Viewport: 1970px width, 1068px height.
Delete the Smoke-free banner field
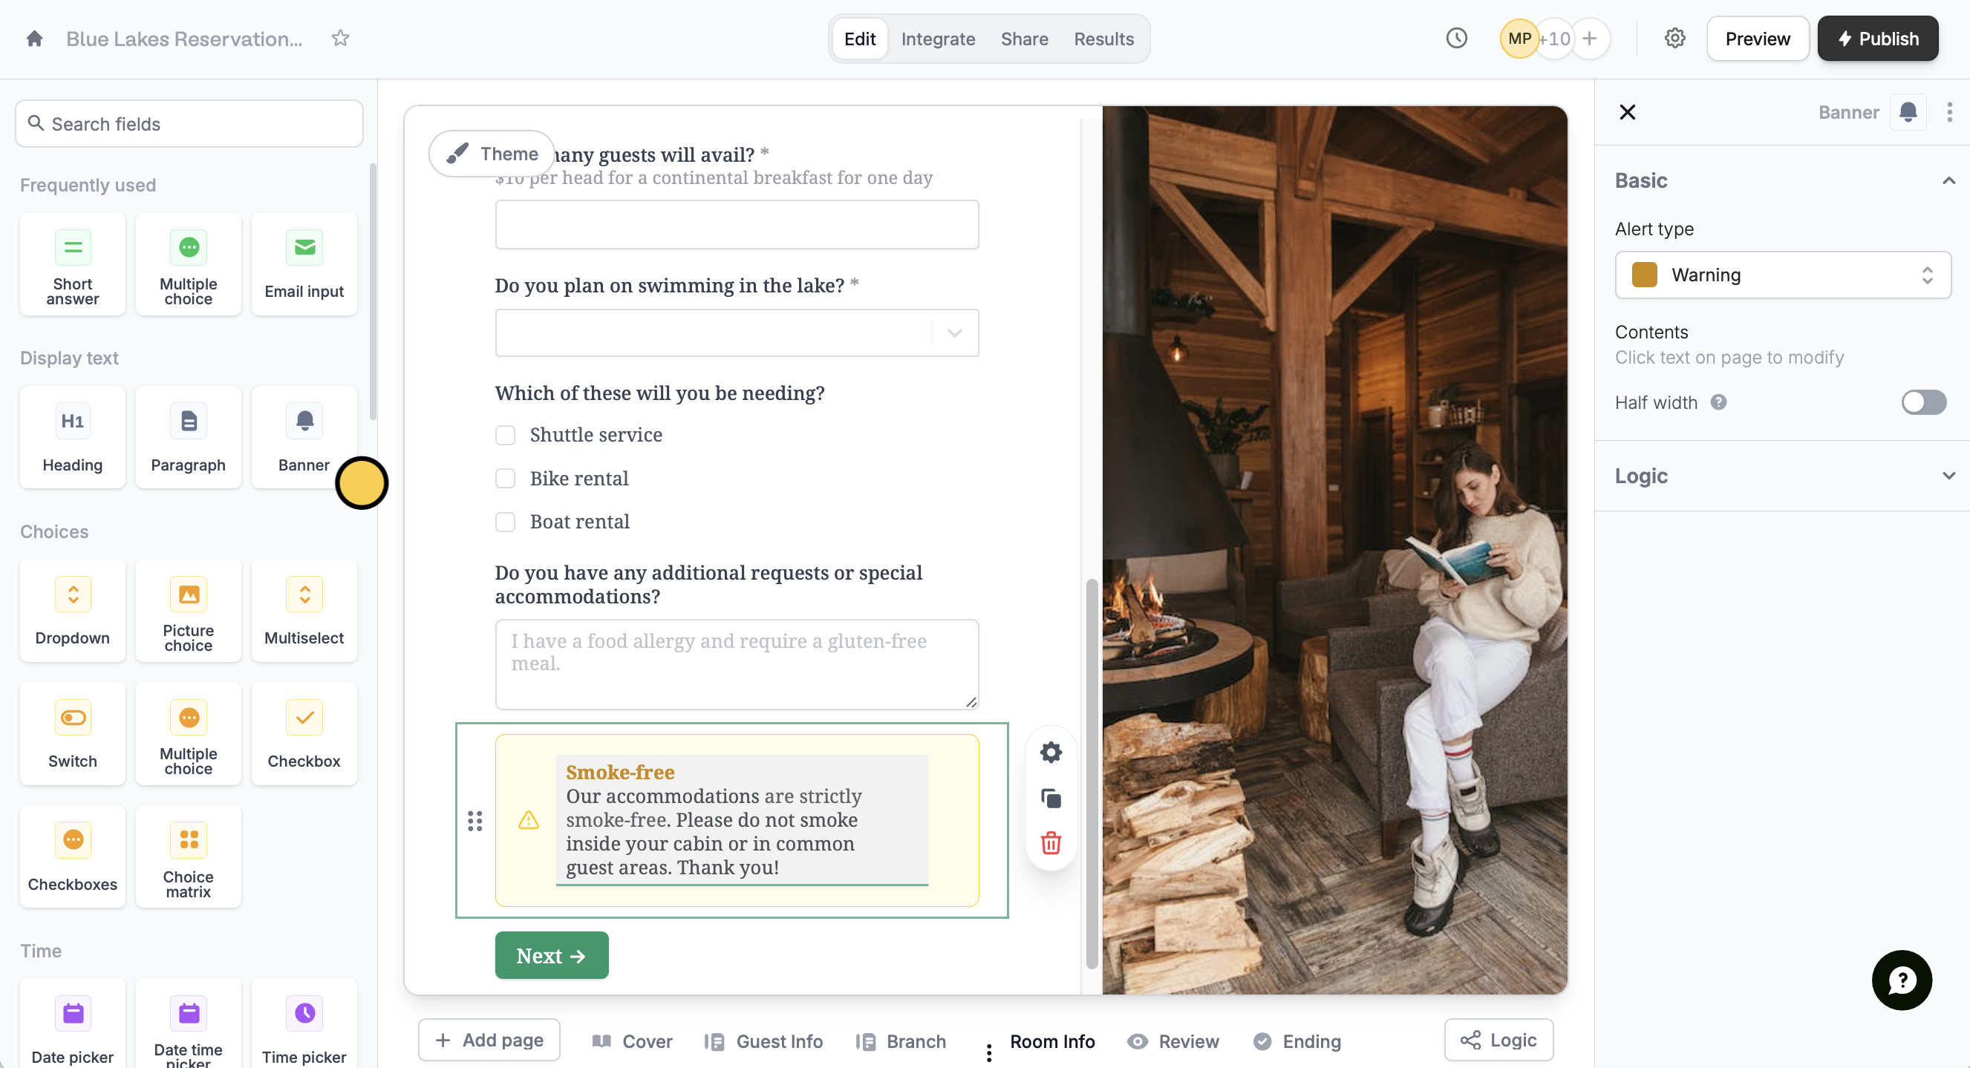pos(1051,843)
